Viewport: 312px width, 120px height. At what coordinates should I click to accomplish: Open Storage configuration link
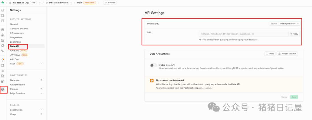(x=14, y=89)
